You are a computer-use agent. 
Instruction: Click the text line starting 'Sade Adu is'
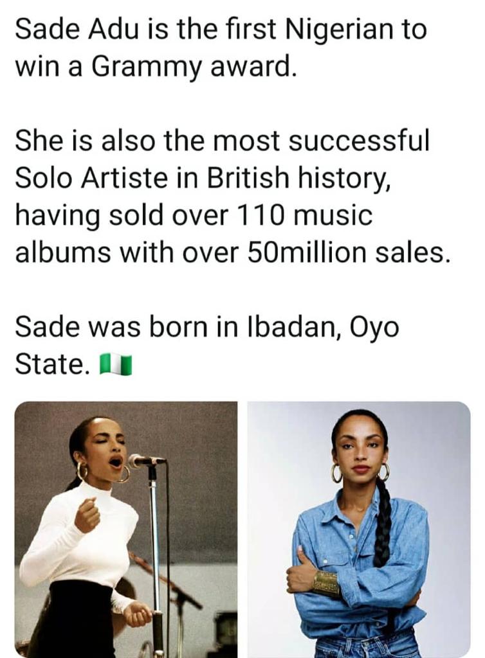pyautogui.click(x=220, y=30)
